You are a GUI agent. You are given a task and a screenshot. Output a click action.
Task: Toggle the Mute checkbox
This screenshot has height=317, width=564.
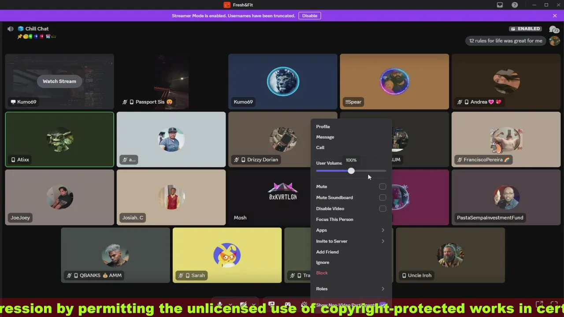click(382, 187)
